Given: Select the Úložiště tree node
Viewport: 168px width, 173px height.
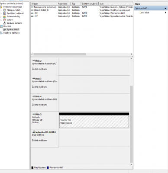Looking at the screenshot, I should click(x=7, y=26).
